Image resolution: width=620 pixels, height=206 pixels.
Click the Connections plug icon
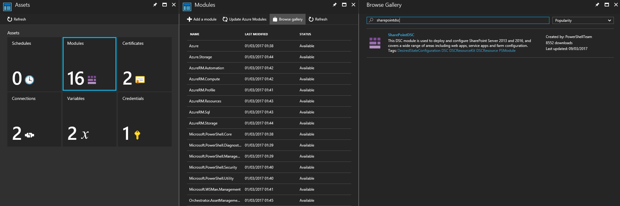click(x=29, y=135)
